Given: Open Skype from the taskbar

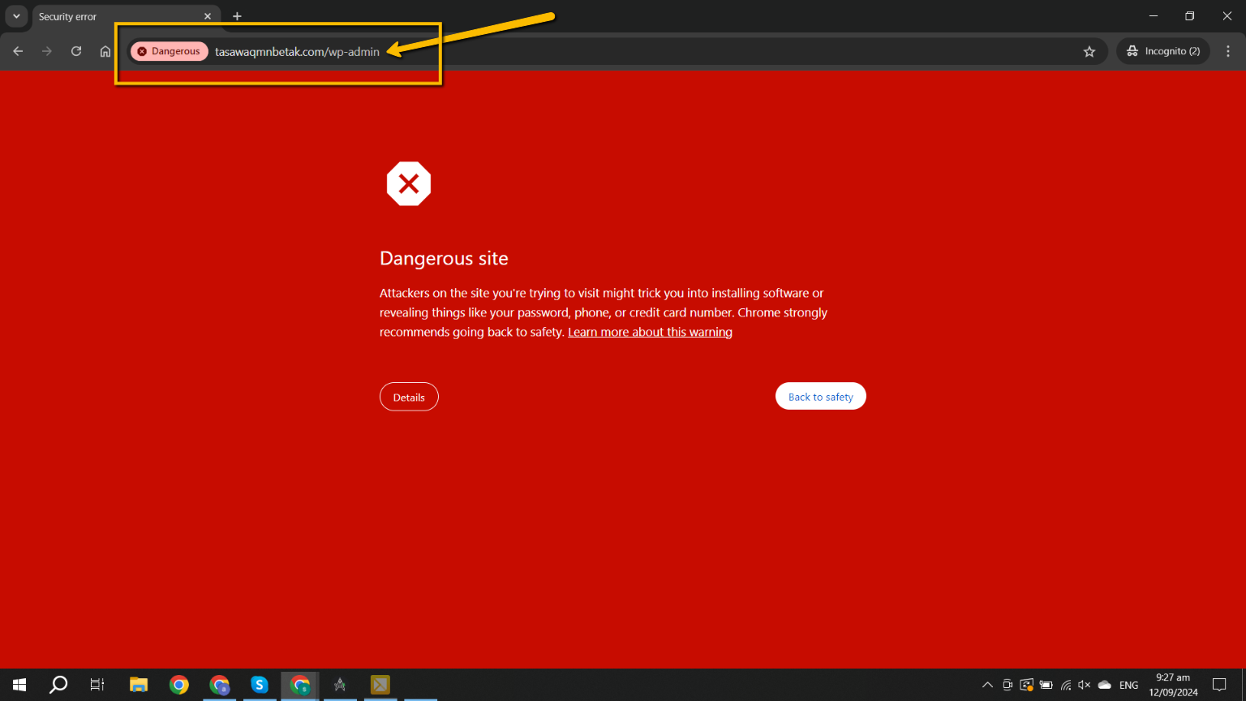Looking at the screenshot, I should tap(260, 685).
